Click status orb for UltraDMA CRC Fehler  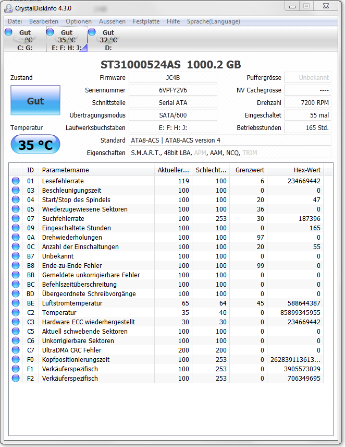click(16, 350)
